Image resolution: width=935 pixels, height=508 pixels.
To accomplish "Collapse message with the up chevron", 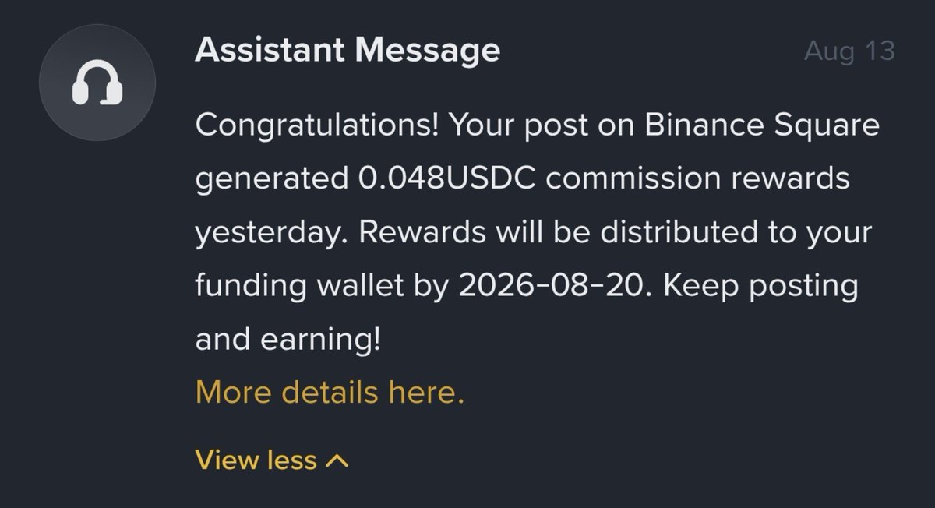I will 336,460.
